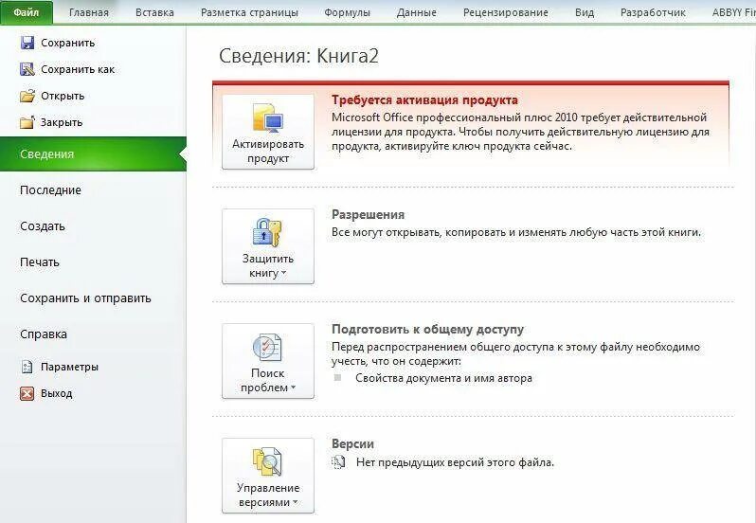This screenshot has height=523, width=756.
Task: Open the Разработчик ribbon tab
Action: pyautogui.click(x=653, y=12)
